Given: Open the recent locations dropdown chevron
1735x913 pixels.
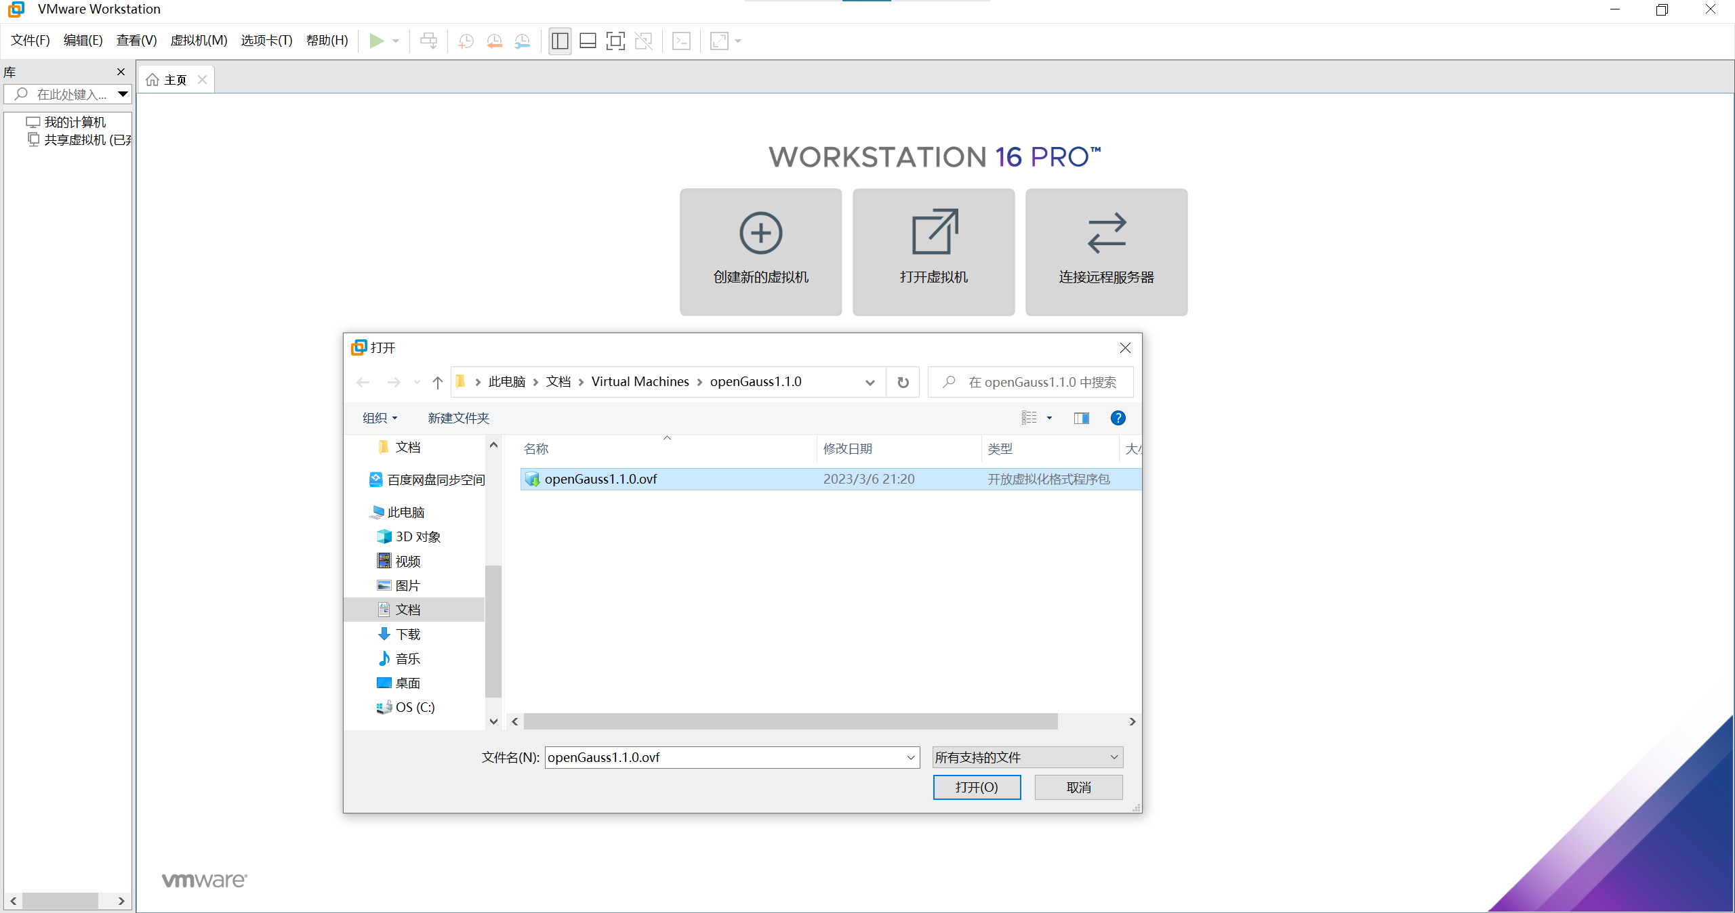Looking at the screenshot, I should (x=417, y=383).
